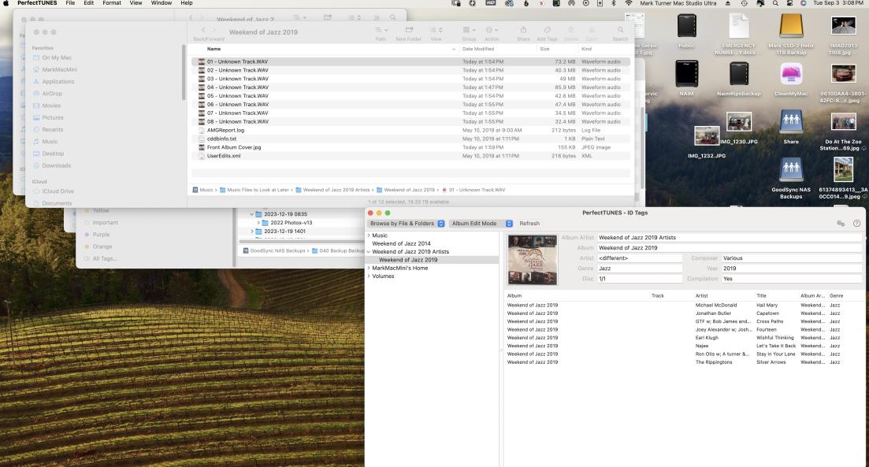Click the Share icon in Finder toolbar
This screenshot has width=869, height=467.
[523, 30]
